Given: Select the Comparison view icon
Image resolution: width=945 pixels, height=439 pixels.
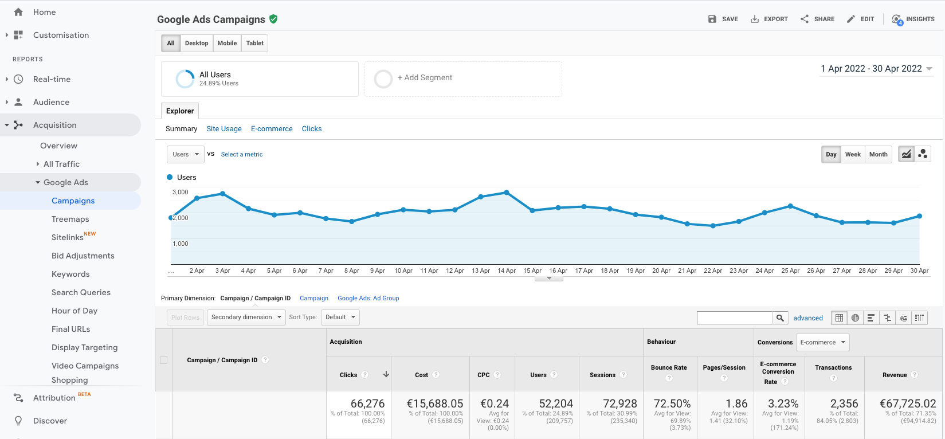Looking at the screenshot, I should click(887, 318).
